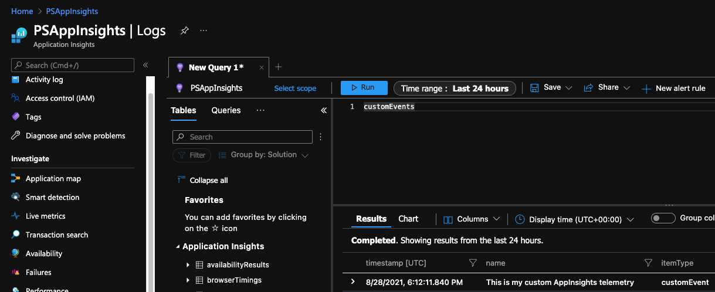This screenshot has height=292, width=715.
Task: Open filter for timestamp column
Action: 473,263
